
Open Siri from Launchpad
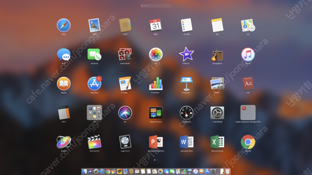click(125, 113)
